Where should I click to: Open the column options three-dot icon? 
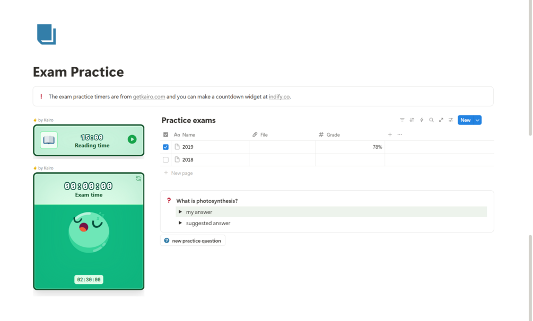pyautogui.click(x=400, y=135)
